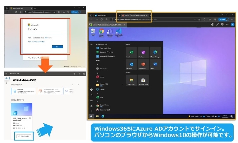Screen dimensions: 238x143
Task: Open File Explorer from the taskbar
Action: (x=97, y=116)
